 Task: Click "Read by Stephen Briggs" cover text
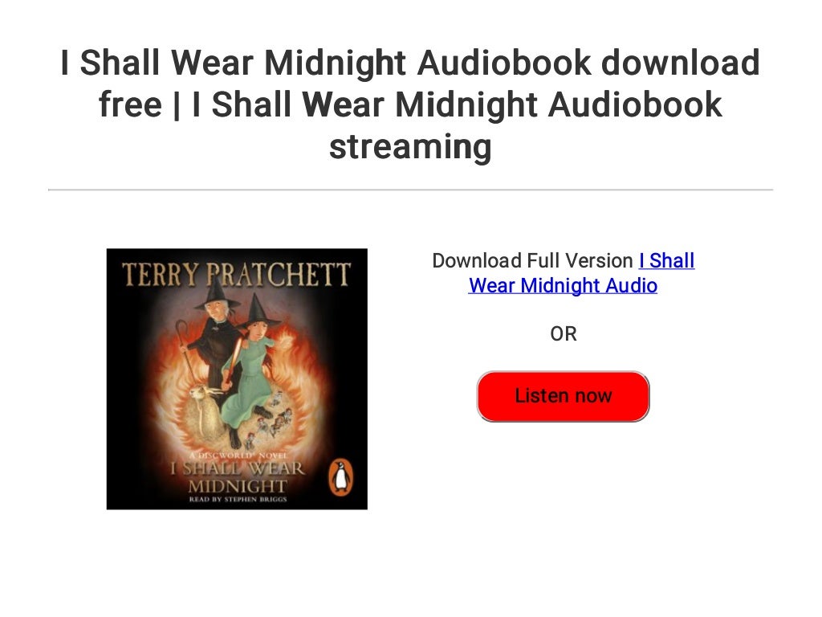point(238,499)
